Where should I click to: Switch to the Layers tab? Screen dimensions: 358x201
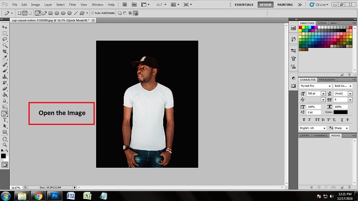click(305, 135)
